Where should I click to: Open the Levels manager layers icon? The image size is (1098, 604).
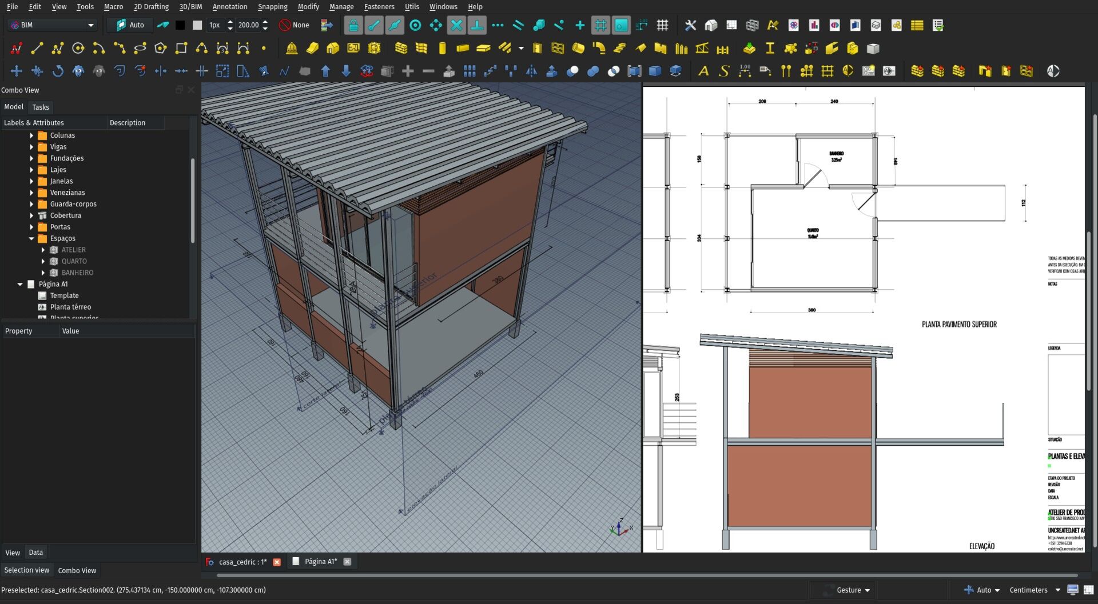[x=876, y=25]
